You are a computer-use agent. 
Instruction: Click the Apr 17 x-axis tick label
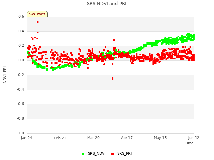click(127, 138)
